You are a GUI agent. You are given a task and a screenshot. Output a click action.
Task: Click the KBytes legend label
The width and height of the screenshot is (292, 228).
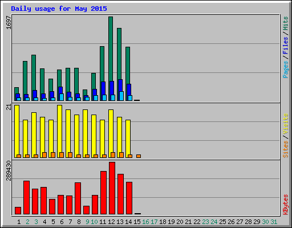[286, 205]
